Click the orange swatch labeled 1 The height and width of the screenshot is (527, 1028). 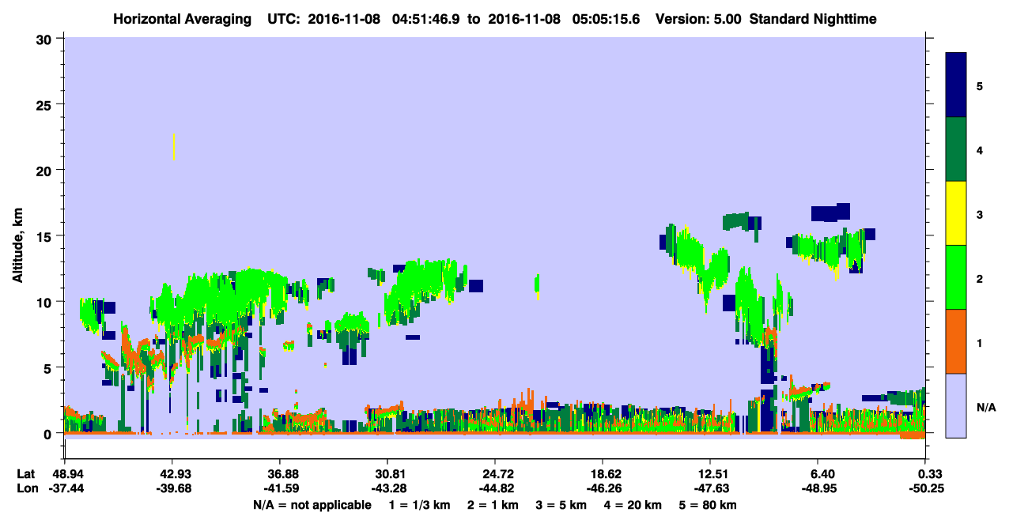[956, 341]
